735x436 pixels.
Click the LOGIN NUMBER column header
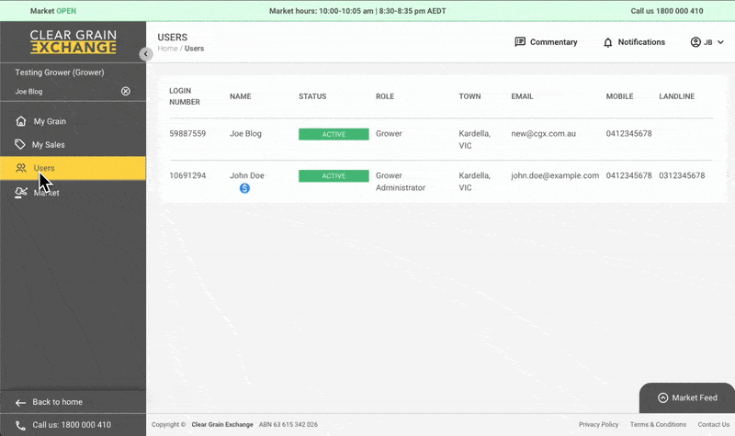(x=185, y=96)
